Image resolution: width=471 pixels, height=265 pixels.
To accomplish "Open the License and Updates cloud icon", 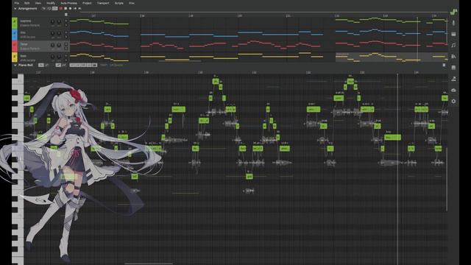I will coord(453,90).
